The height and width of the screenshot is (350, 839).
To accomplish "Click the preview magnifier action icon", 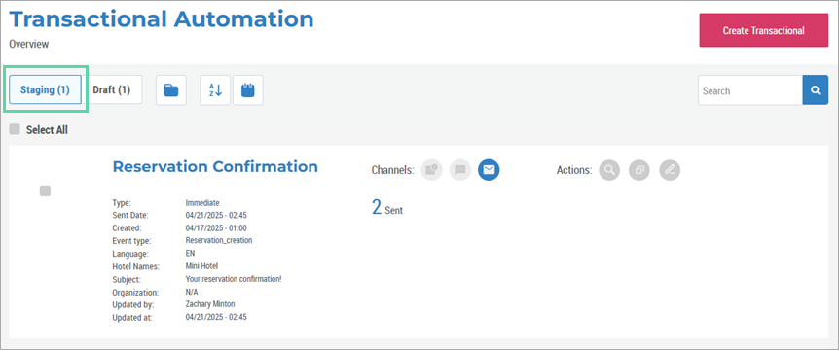I will [609, 170].
